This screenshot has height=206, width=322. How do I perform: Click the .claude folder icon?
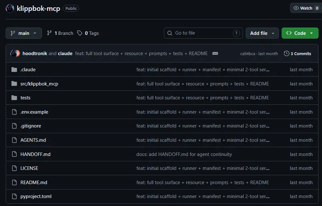point(14,70)
